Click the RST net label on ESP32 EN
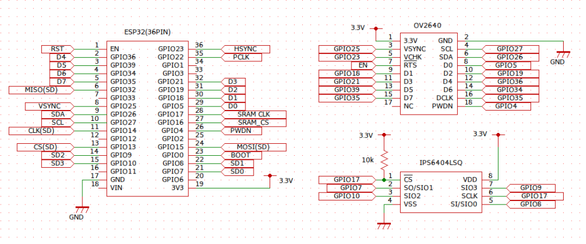Screen dimensions: 586x244 (58, 49)
